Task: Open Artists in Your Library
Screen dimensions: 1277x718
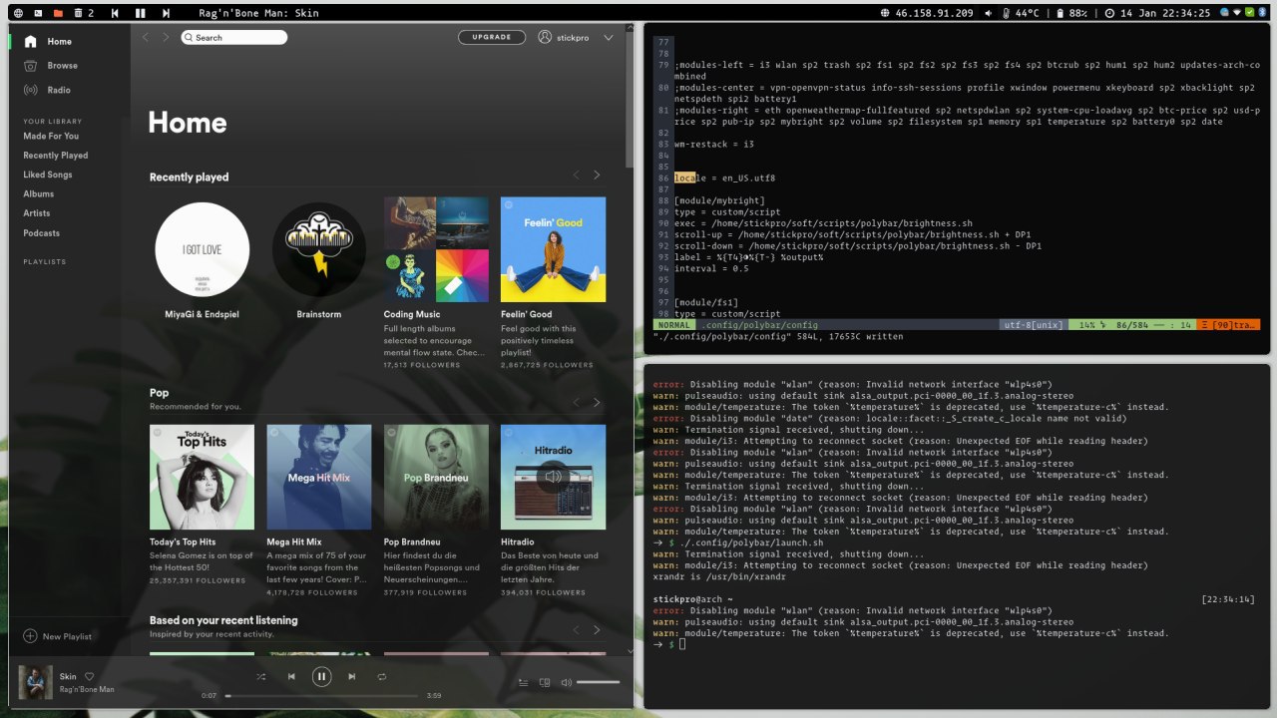Action: pyautogui.click(x=37, y=213)
